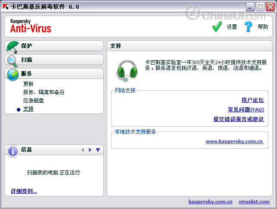The image size is (277, 209).
Task: Click the magnifying glass scan icon
Action: click(13, 61)
